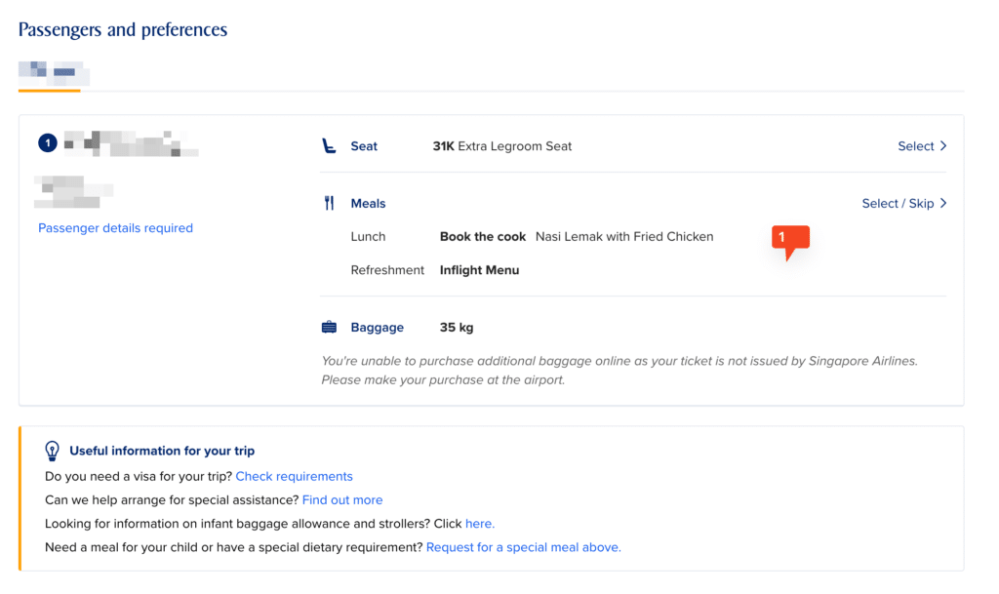This screenshot has height=594, width=999.
Task: Select the blurred passenger tab under heading
Action: (x=54, y=73)
